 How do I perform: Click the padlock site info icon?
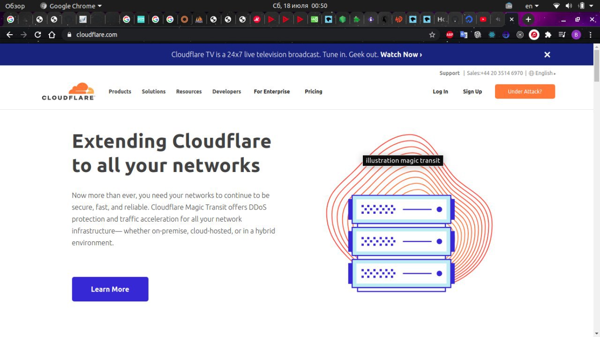coord(69,35)
